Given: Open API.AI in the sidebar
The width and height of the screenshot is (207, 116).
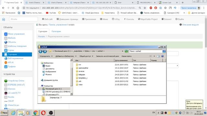Looking at the screenshot, I should (x=11, y=63).
